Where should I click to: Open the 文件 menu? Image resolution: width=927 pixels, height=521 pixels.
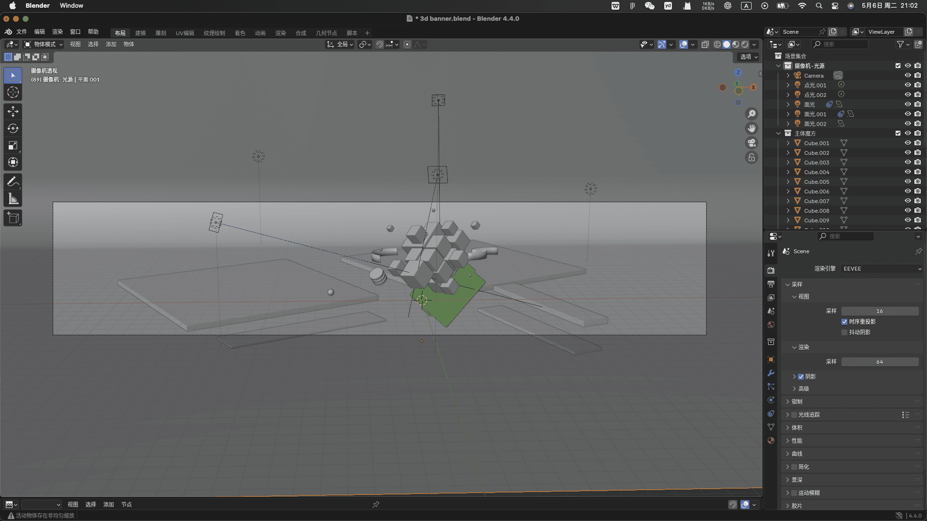22,32
